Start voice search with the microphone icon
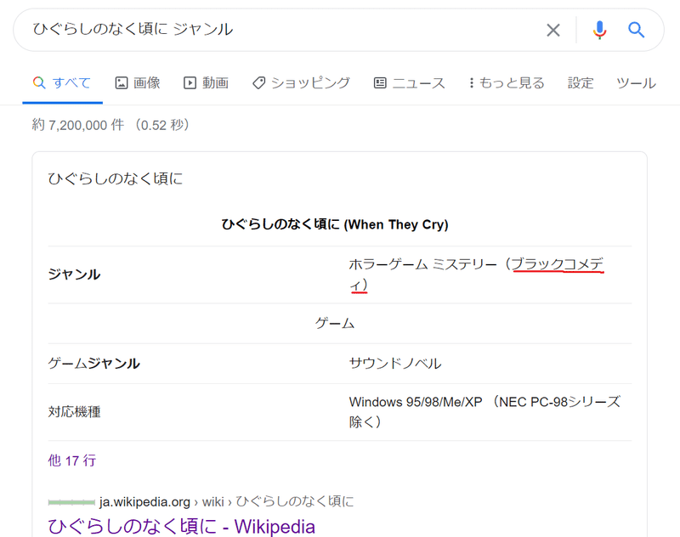The width and height of the screenshot is (680, 537). coord(599,30)
